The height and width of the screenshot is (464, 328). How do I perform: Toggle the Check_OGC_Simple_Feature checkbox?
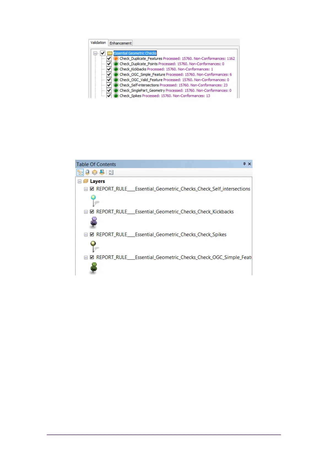(109, 74)
